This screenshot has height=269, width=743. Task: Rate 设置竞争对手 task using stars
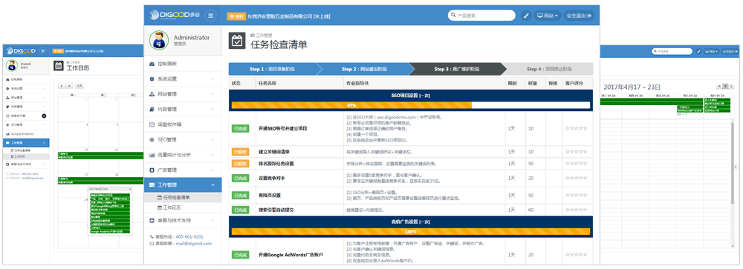click(576, 179)
